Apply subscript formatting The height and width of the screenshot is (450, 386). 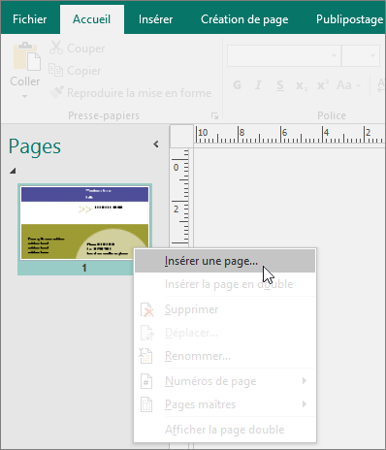301,85
